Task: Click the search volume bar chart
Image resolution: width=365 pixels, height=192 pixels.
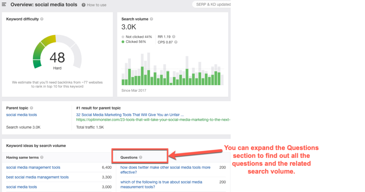Action: coord(173,69)
